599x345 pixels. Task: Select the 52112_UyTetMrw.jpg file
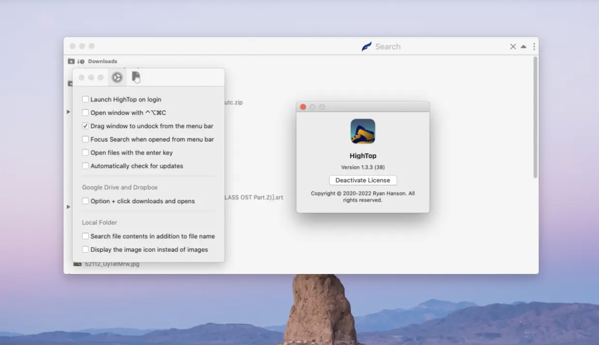pyautogui.click(x=111, y=264)
